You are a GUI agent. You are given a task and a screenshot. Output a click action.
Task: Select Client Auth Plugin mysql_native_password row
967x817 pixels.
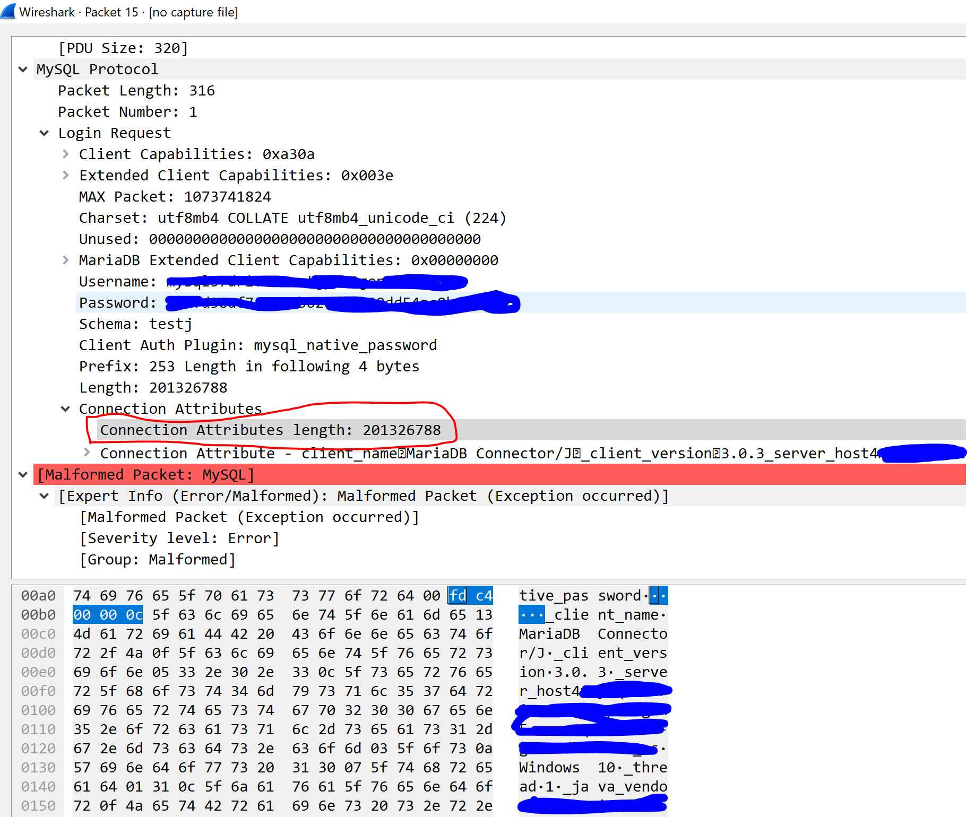pyautogui.click(x=257, y=345)
